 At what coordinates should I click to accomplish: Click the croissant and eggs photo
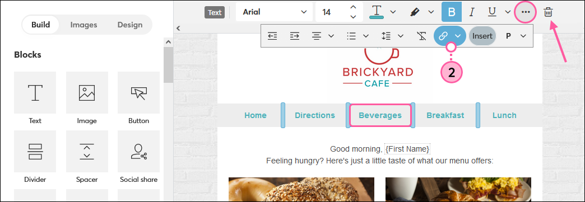(458, 189)
